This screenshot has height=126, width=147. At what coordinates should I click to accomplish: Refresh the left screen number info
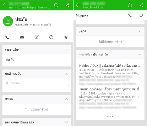click(56, 5)
